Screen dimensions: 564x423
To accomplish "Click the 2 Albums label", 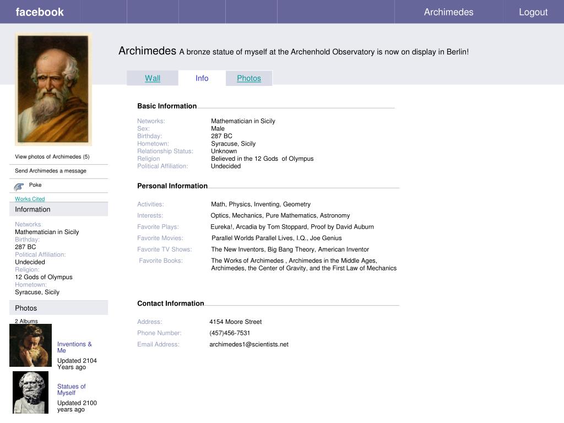I will point(26,321).
